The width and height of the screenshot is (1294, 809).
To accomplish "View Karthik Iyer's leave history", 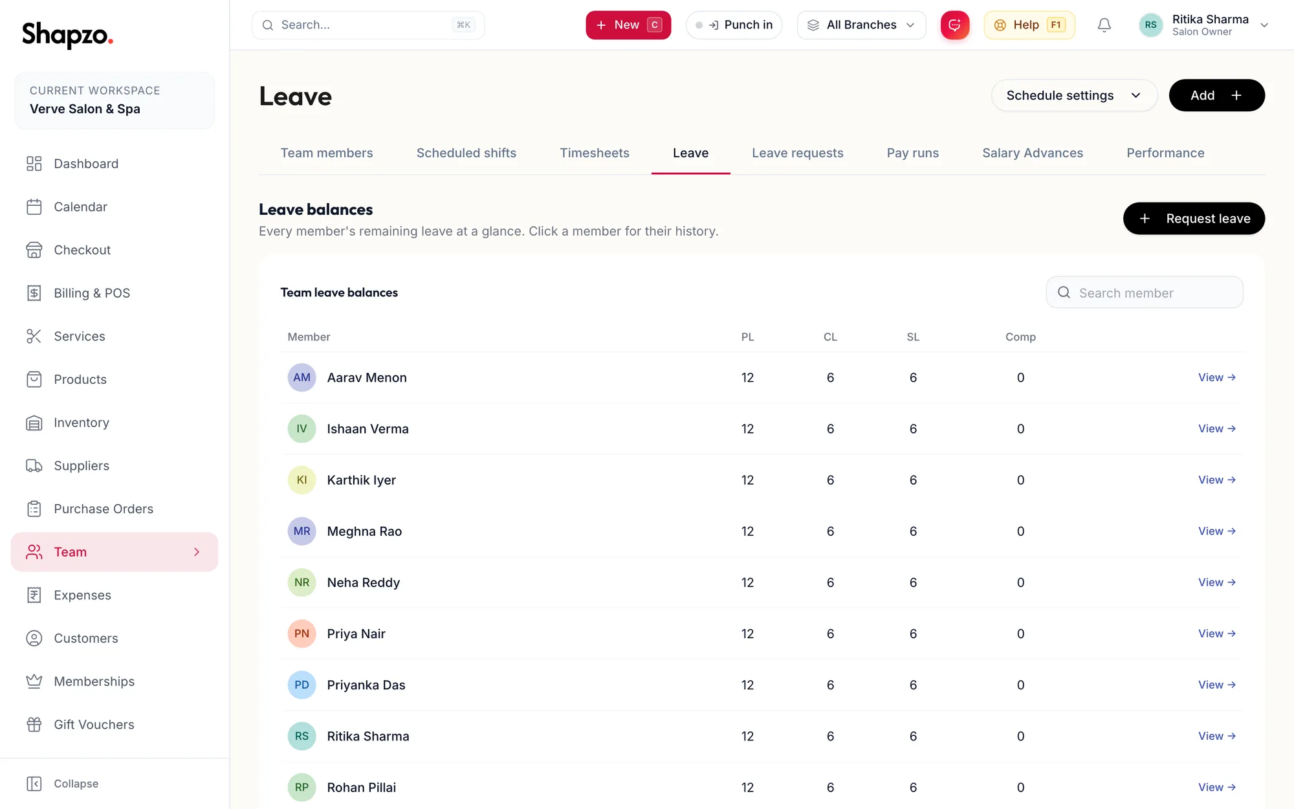I will [1217, 480].
